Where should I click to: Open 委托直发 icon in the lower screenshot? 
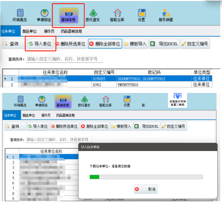(84, 101)
